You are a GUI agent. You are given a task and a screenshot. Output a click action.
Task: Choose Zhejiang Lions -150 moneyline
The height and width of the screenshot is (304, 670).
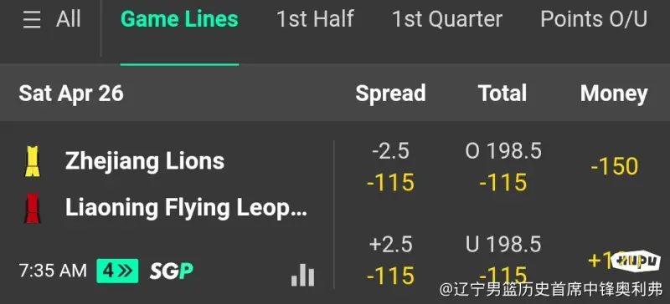pos(615,166)
